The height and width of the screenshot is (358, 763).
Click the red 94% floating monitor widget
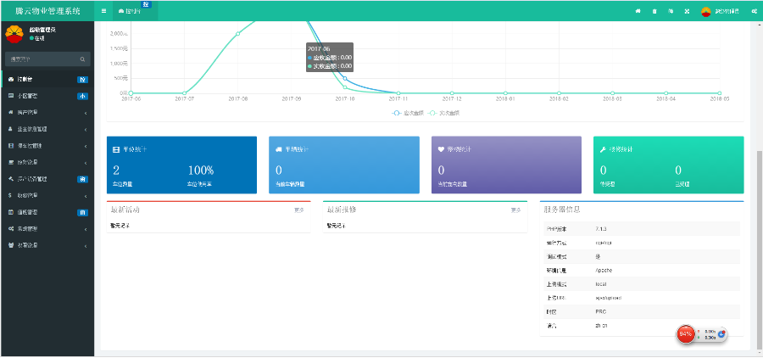[686, 333]
